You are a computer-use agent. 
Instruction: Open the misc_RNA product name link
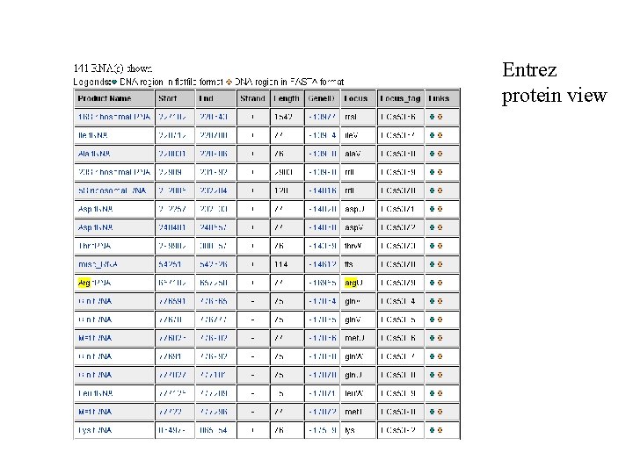coord(98,264)
